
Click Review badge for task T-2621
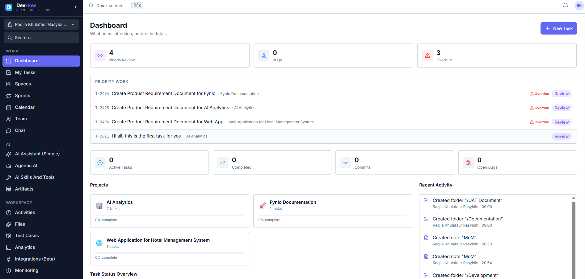(562, 136)
